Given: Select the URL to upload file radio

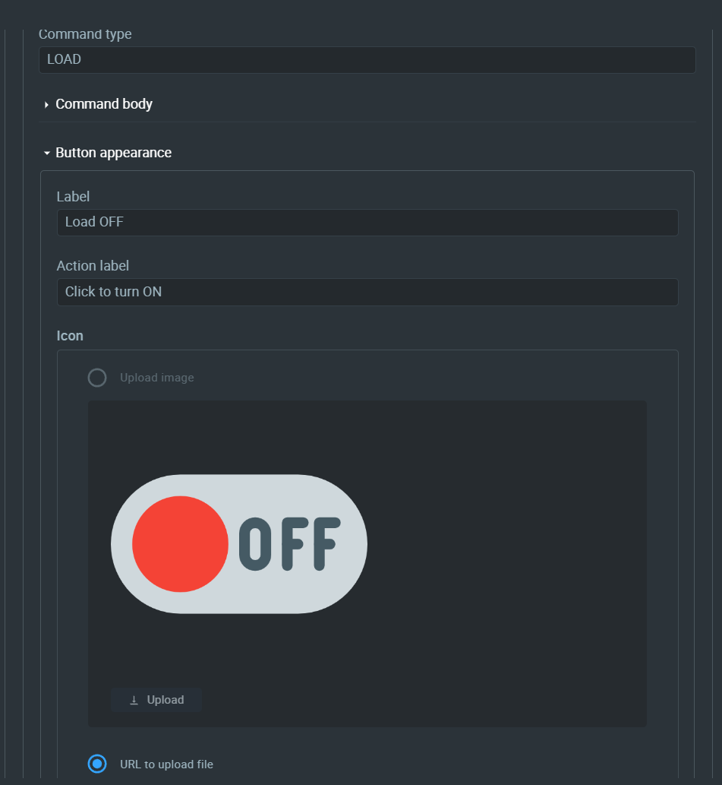Looking at the screenshot, I should [97, 764].
